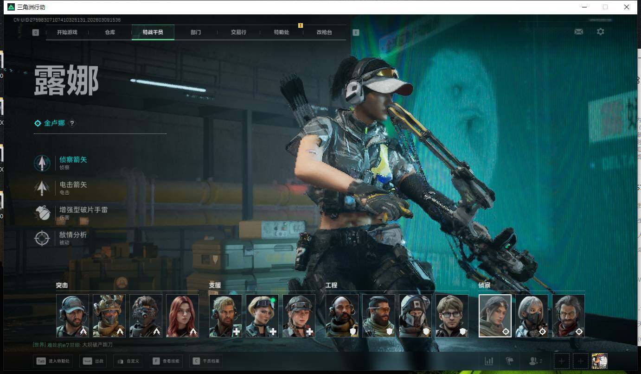
Task: Open the 交易行 tab
Action: click(x=238, y=32)
